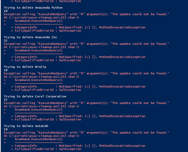Click 'The update could not be found' for Corel
Image resolution: width=188 pixels, height=152 pixels.
coord(140,103)
